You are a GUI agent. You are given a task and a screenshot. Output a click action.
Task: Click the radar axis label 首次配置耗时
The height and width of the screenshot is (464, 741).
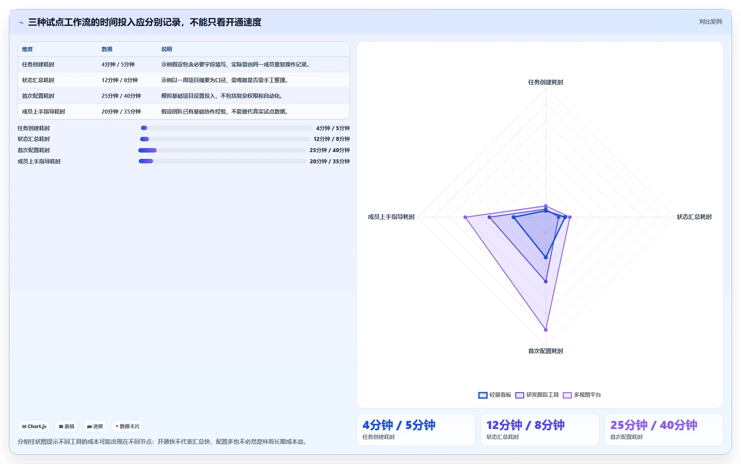545,351
